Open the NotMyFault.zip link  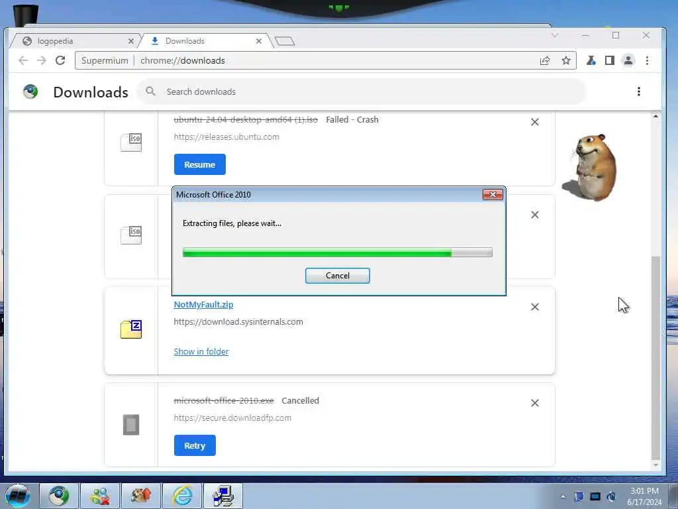point(203,305)
